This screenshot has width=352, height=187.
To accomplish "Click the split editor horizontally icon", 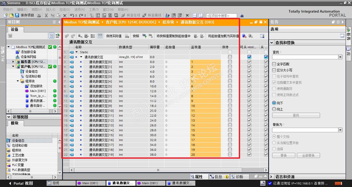I will pyautogui.click(x=195, y=15).
